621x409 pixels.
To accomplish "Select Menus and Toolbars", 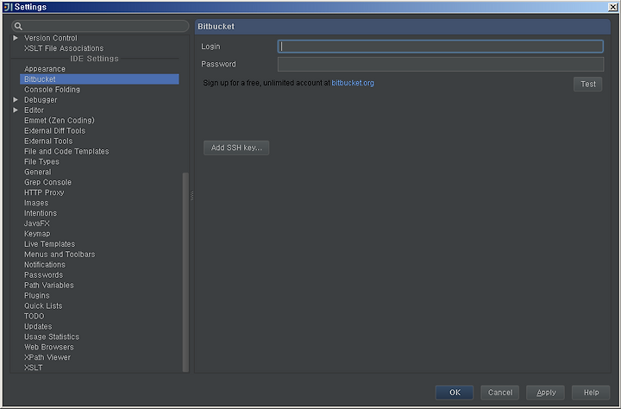I will (60, 255).
